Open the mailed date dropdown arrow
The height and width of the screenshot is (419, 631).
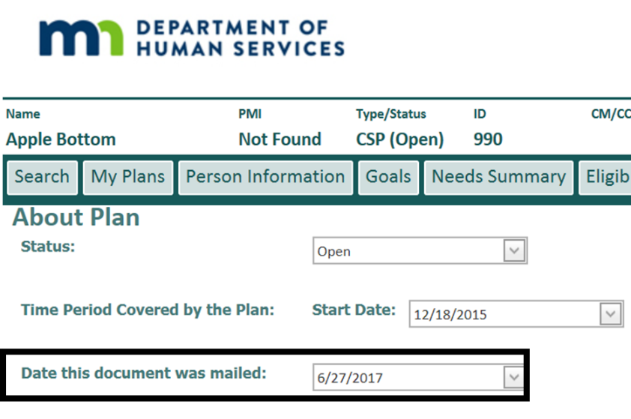coord(513,377)
